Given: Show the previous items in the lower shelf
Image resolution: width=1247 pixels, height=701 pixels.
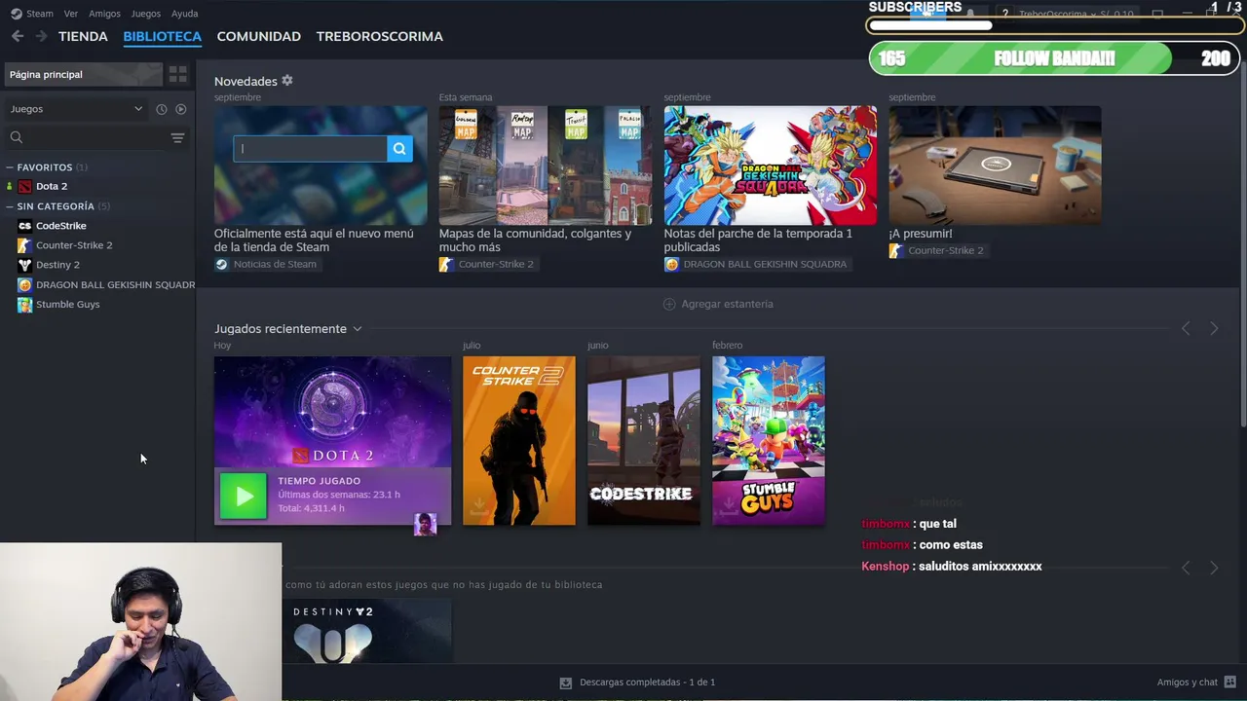Looking at the screenshot, I should point(1186,568).
